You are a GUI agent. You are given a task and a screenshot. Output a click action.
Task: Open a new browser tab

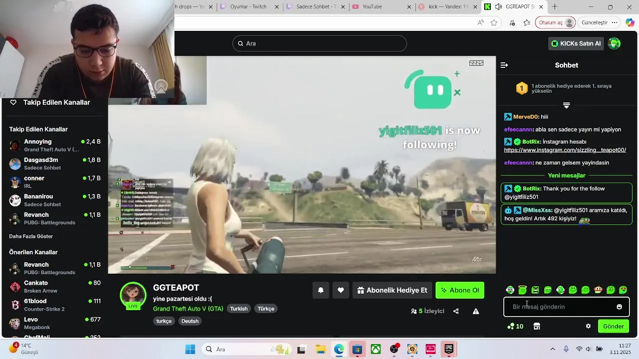point(555,6)
